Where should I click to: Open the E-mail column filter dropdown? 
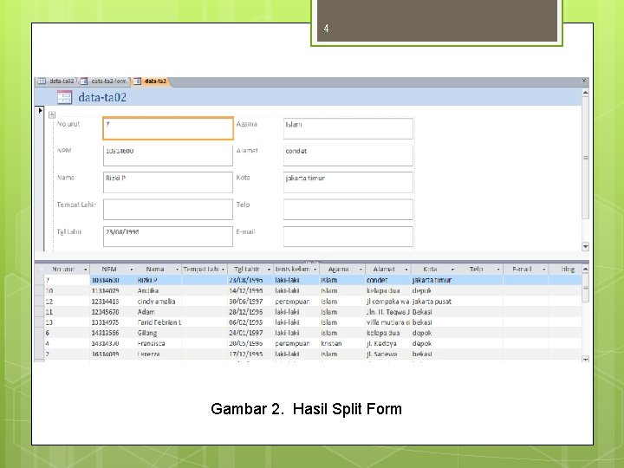pyautogui.click(x=544, y=270)
